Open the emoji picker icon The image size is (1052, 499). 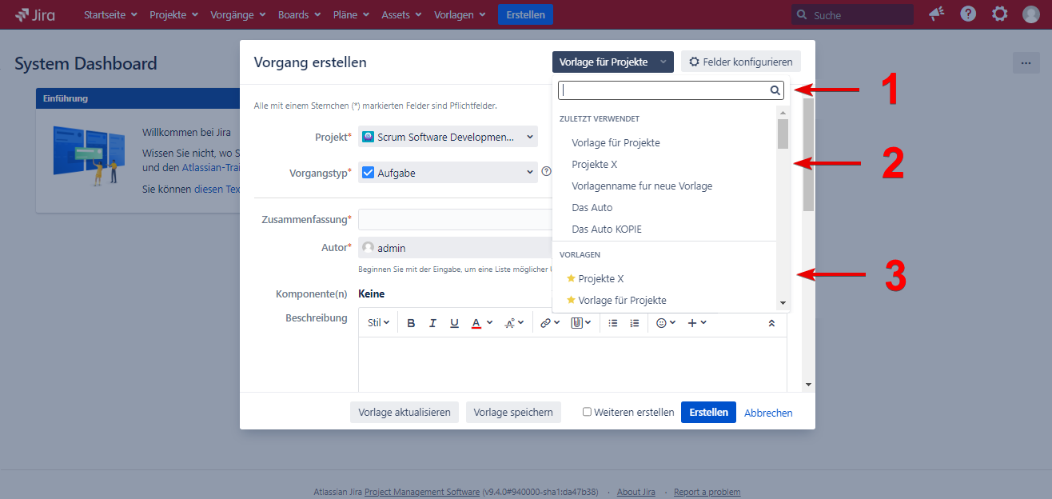(x=661, y=323)
